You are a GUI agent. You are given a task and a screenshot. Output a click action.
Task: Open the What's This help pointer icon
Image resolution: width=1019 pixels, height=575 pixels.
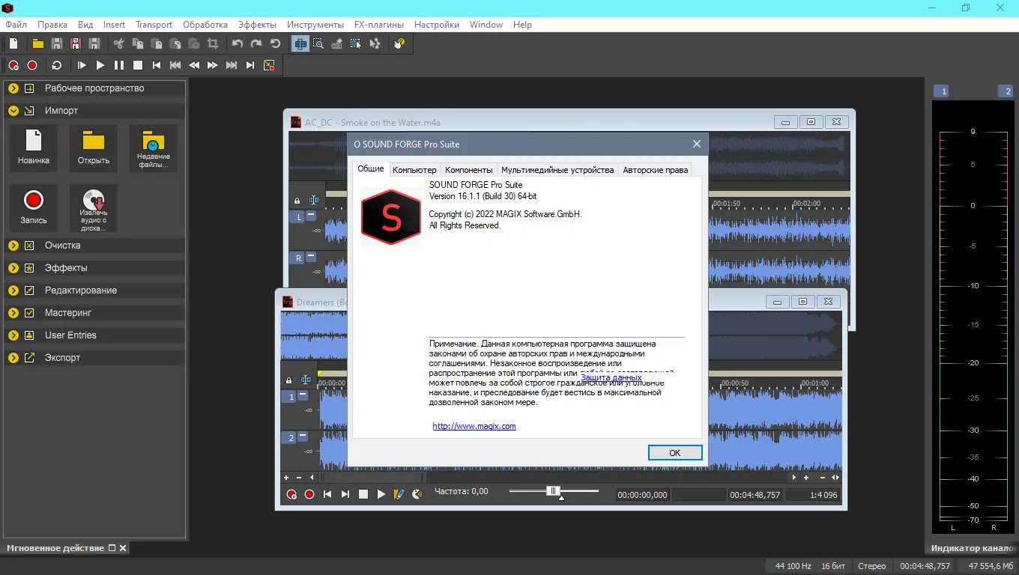399,44
